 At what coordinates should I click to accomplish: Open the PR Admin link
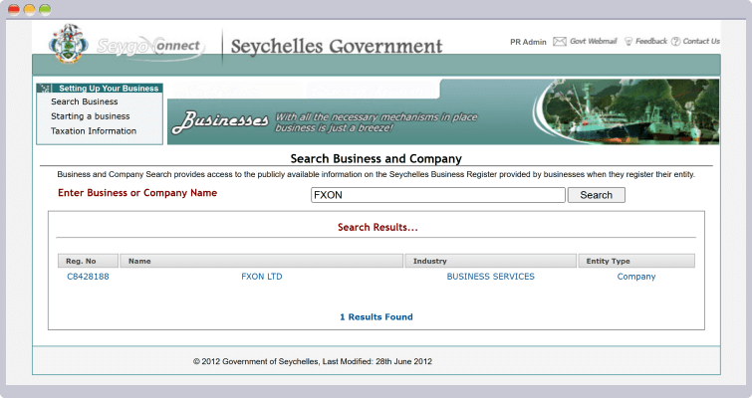pyautogui.click(x=528, y=42)
